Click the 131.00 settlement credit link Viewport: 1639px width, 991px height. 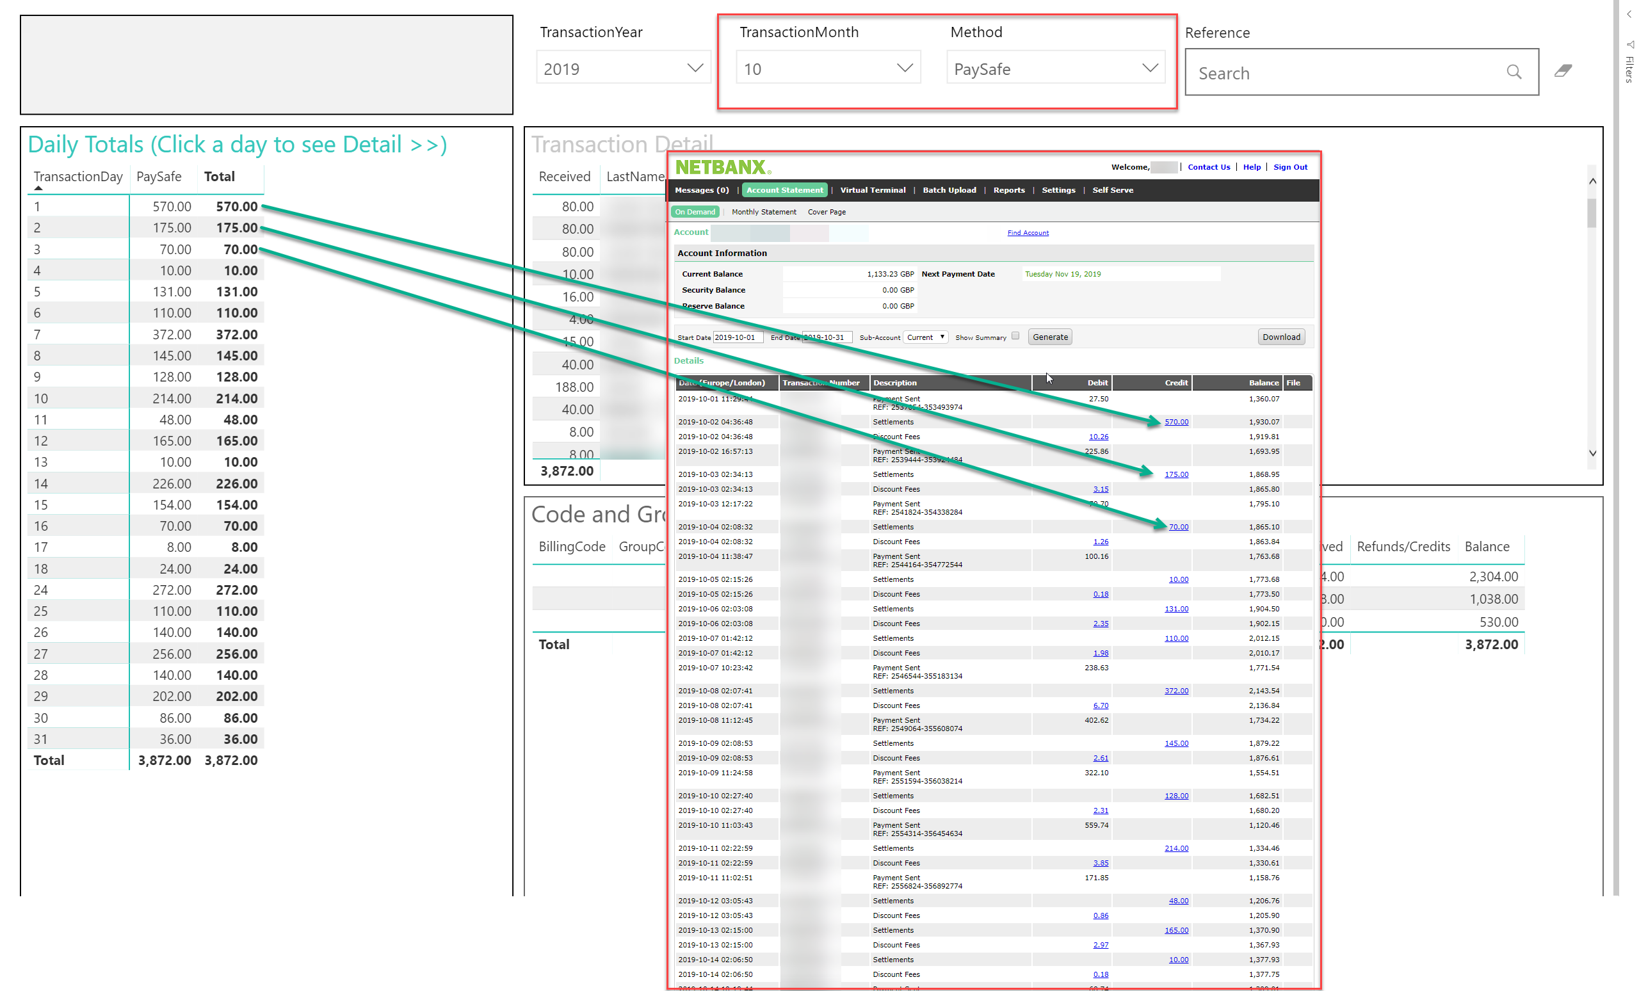(1176, 609)
